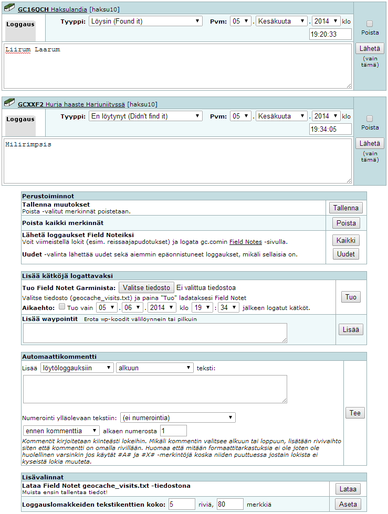Click the Lisävalinnat section heading

(43, 477)
